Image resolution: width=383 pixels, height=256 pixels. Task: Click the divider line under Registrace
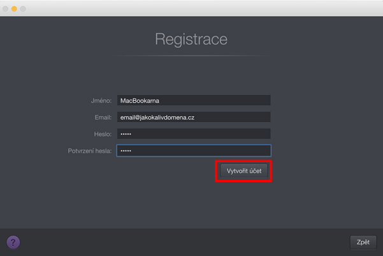(x=191, y=56)
